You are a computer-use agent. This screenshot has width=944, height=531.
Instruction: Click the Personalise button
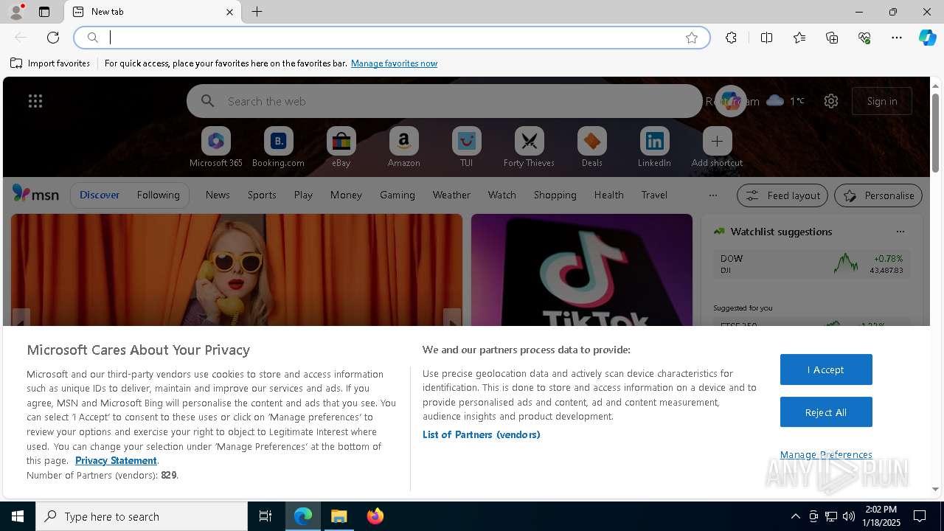click(878, 195)
